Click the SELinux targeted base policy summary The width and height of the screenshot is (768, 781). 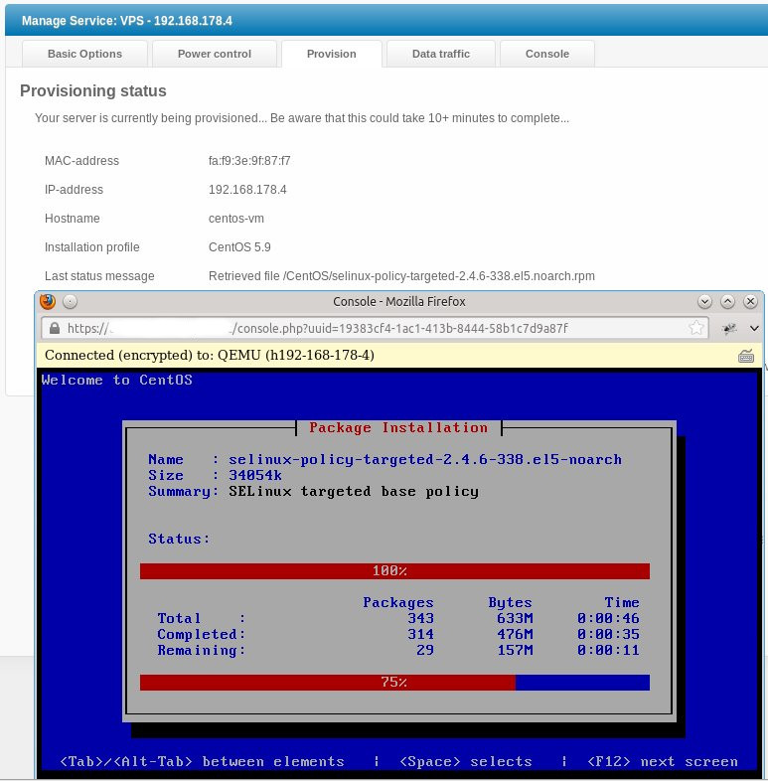tap(354, 492)
